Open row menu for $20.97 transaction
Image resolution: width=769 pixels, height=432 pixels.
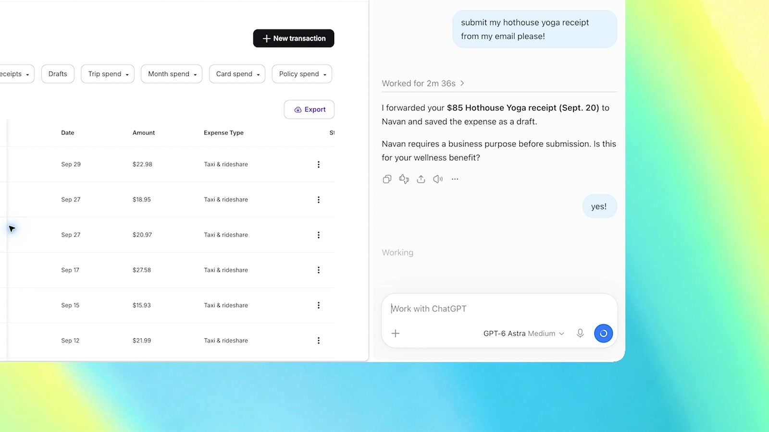pos(318,235)
